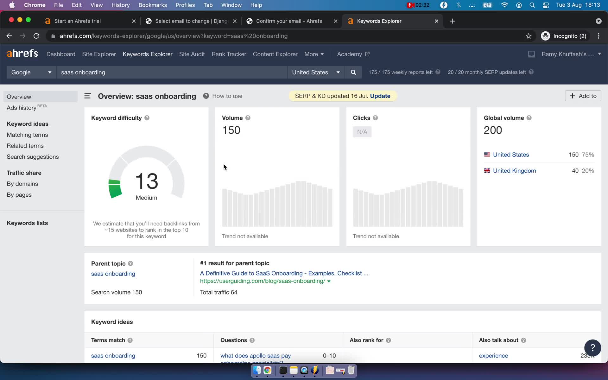Open the Definitive Guide to SaaS Onboarding result
The image size is (608, 380).
[284, 273]
